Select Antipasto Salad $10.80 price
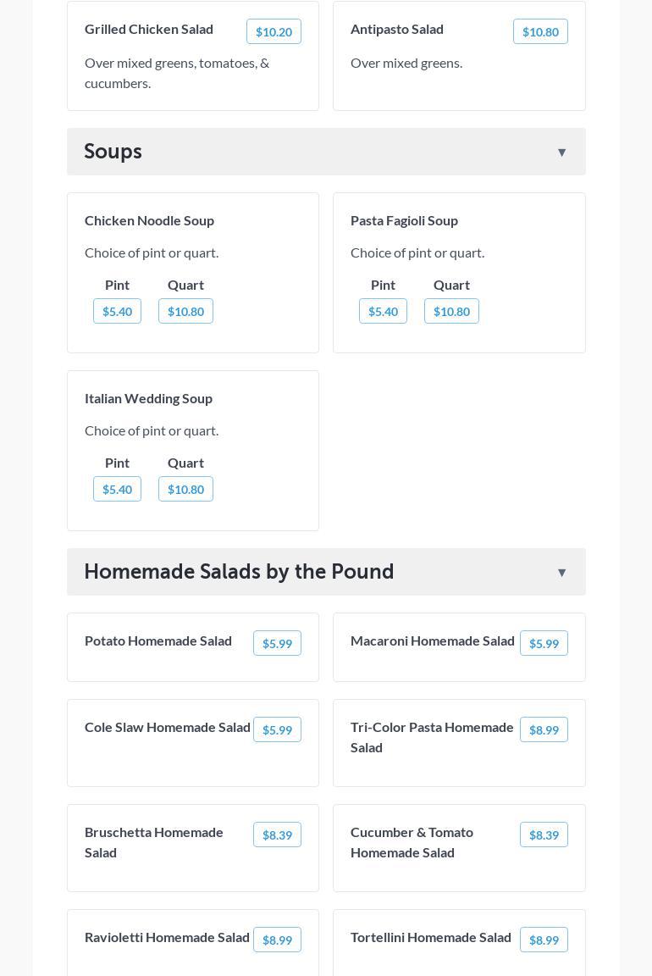 coord(540,32)
